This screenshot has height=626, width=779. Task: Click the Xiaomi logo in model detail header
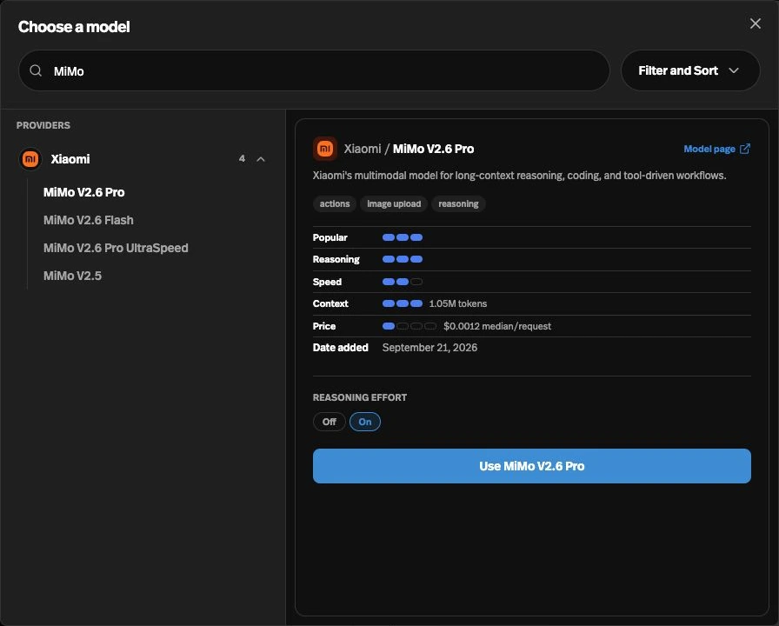pyautogui.click(x=325, y=149)
